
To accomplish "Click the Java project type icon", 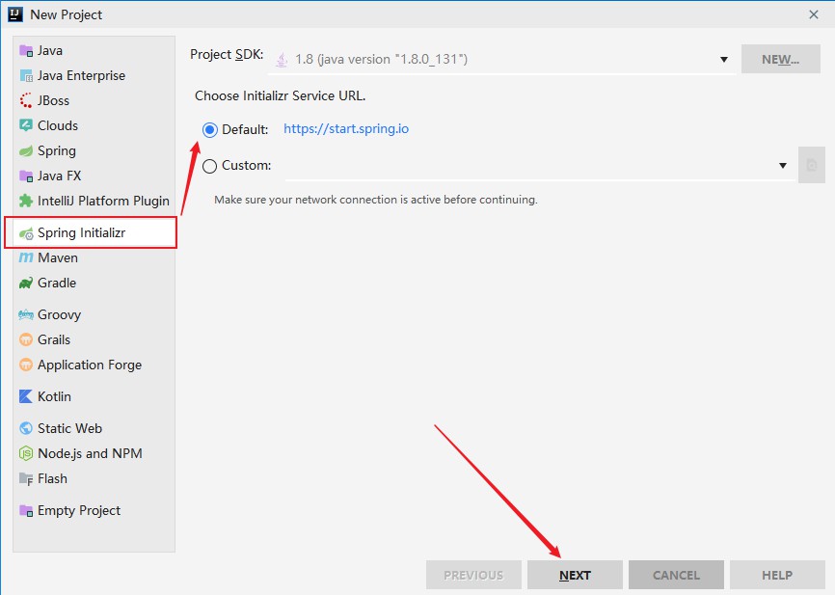I will tap(26, 50).
